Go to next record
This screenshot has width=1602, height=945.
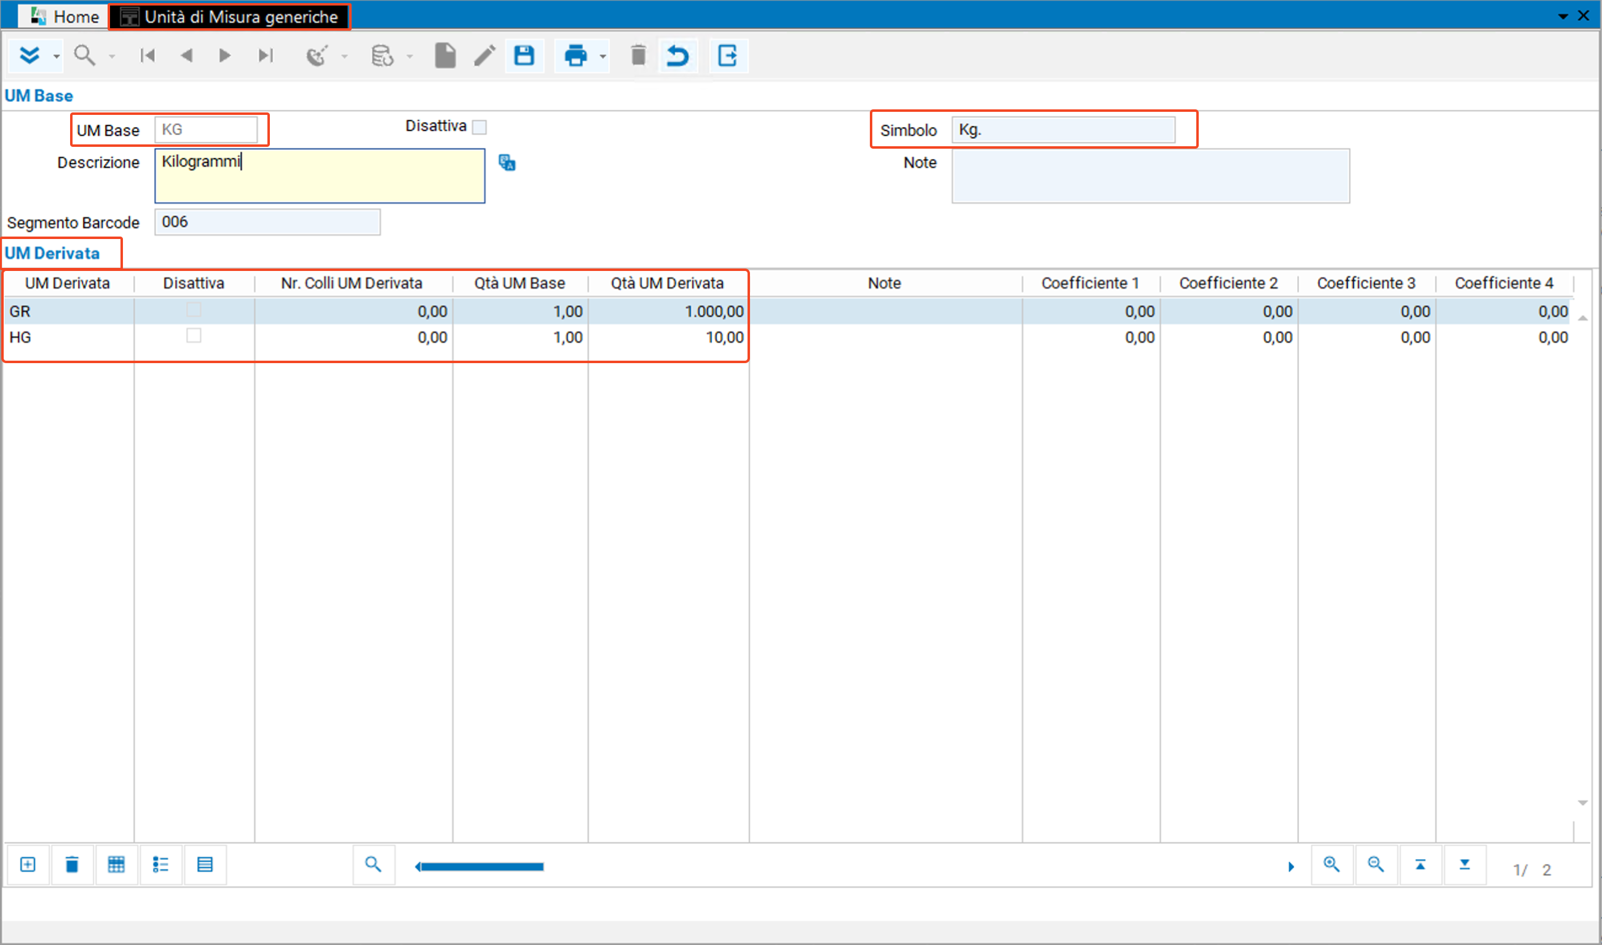pos(225,56)
